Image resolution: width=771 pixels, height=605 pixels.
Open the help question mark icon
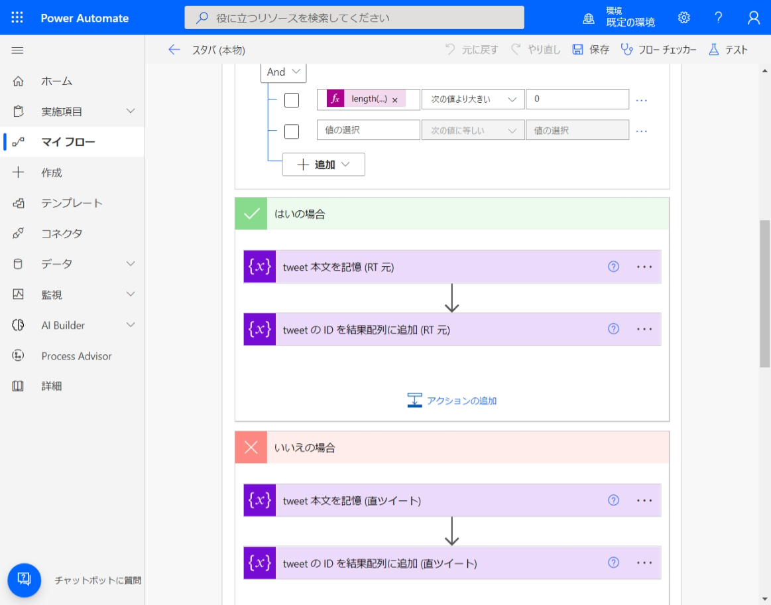pyautogui.click(x=719, y=18)
